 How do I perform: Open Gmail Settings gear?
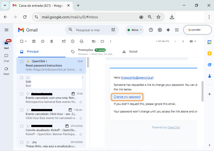[x=160, y=30]
